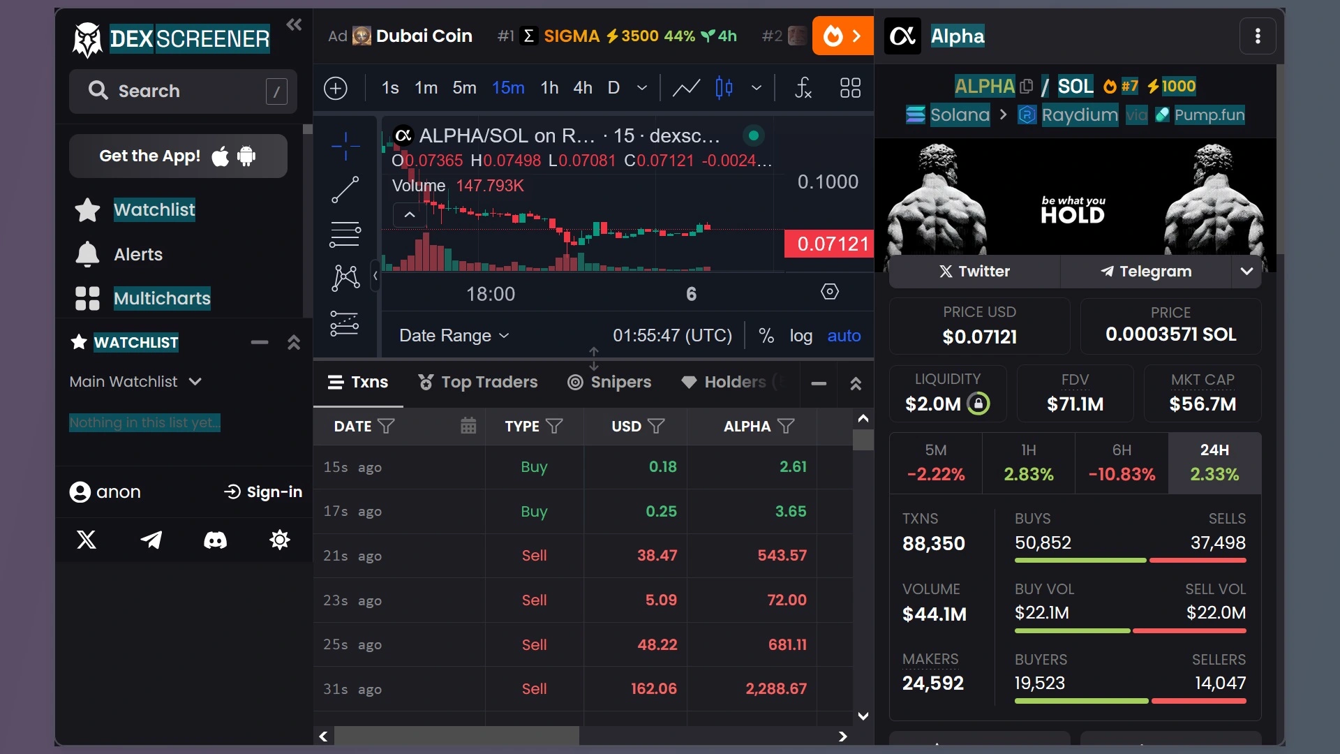The image size is (1340, 754).
Task: Select the 1h timeframe button
Action: coord(549,89)
